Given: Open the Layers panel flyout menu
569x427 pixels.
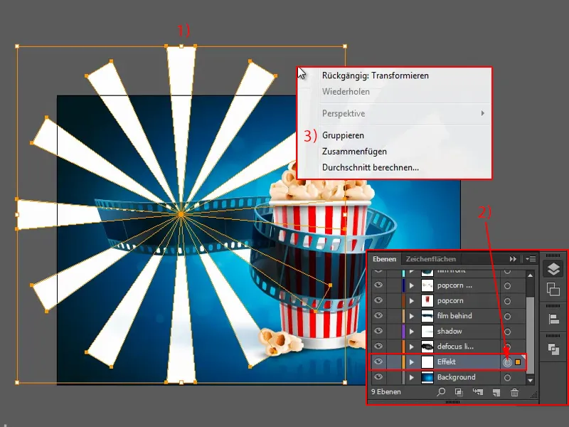Looking at the screenshot, I should coord(531,259).
